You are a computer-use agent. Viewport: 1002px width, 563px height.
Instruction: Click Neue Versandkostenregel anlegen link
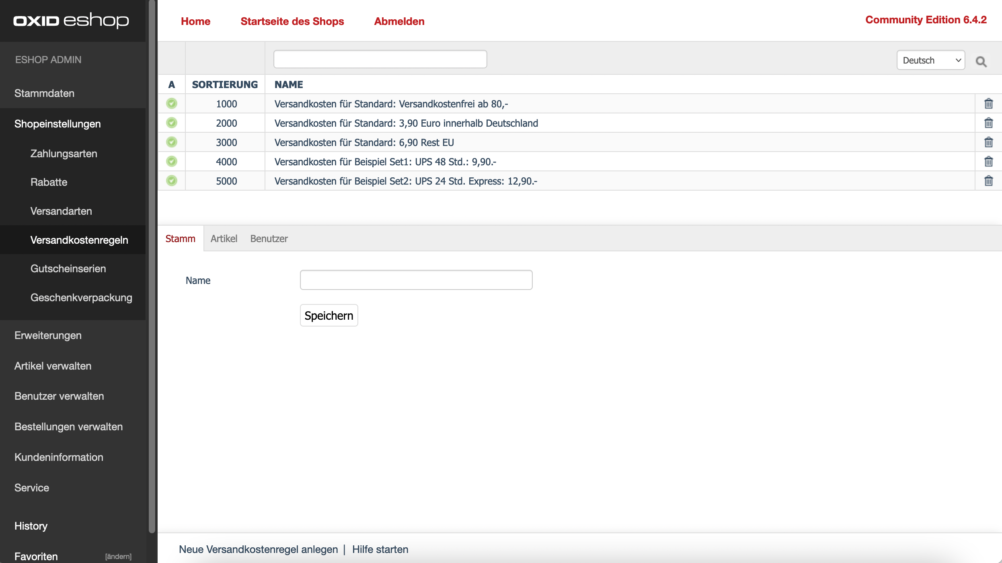tap(258, 549)
